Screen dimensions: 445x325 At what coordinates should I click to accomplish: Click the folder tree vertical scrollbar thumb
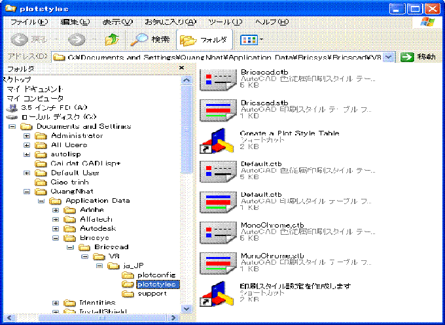tap(187, 129)
